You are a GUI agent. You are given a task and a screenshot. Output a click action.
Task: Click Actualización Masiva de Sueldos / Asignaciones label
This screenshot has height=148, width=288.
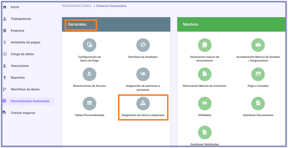(258, 59)
